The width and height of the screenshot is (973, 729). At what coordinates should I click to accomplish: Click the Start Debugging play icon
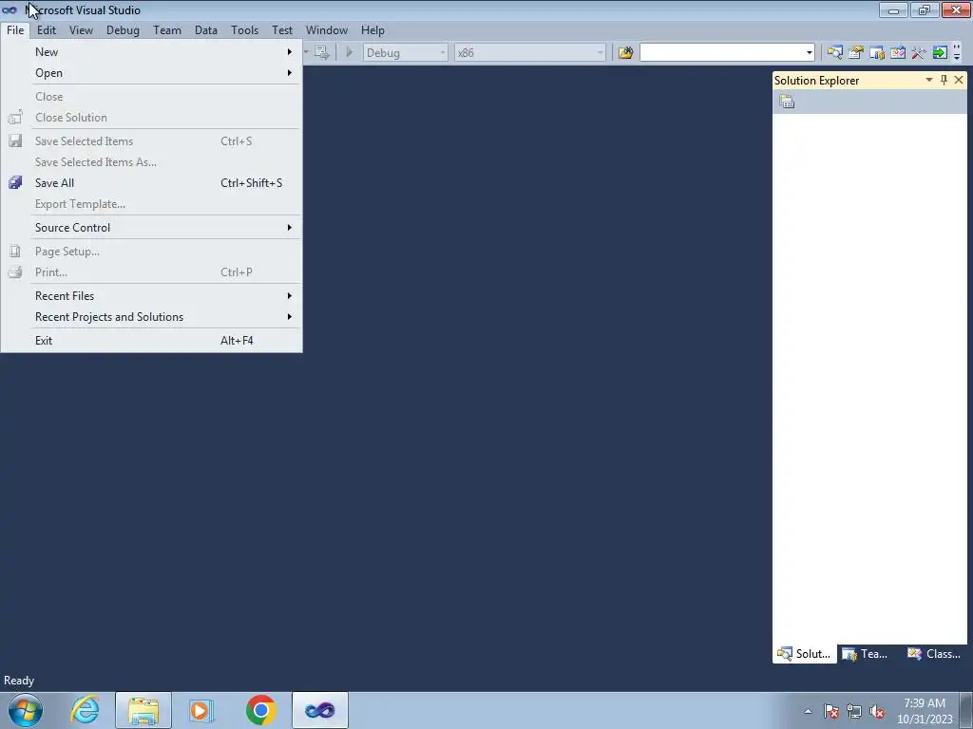point(350,53)
